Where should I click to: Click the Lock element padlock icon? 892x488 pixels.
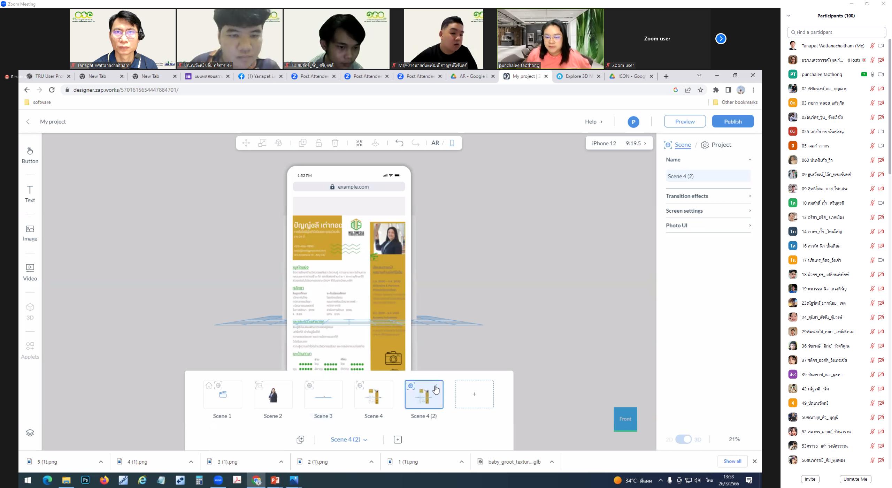click(x=319, y=143)
